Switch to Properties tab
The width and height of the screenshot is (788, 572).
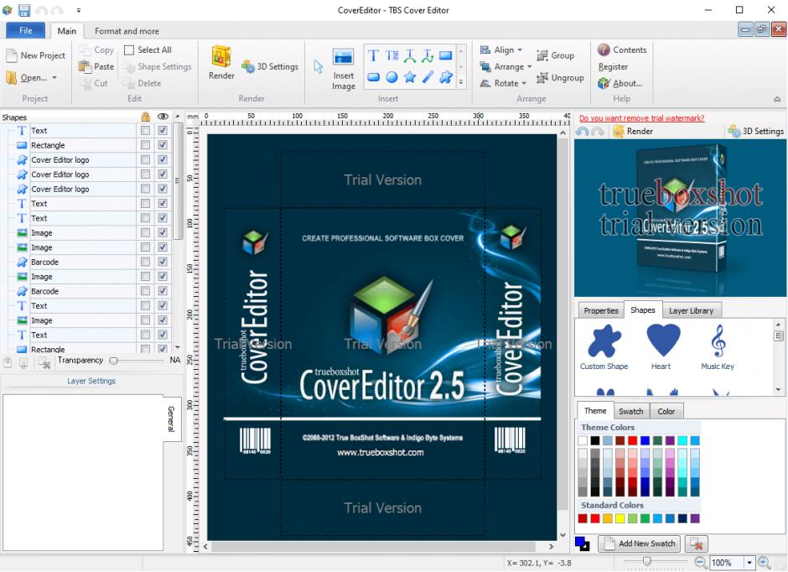coord(601,310)
